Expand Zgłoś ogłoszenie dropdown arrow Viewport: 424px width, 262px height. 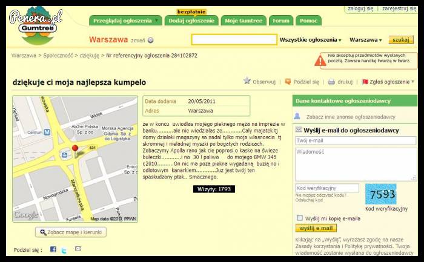(412, 82)
